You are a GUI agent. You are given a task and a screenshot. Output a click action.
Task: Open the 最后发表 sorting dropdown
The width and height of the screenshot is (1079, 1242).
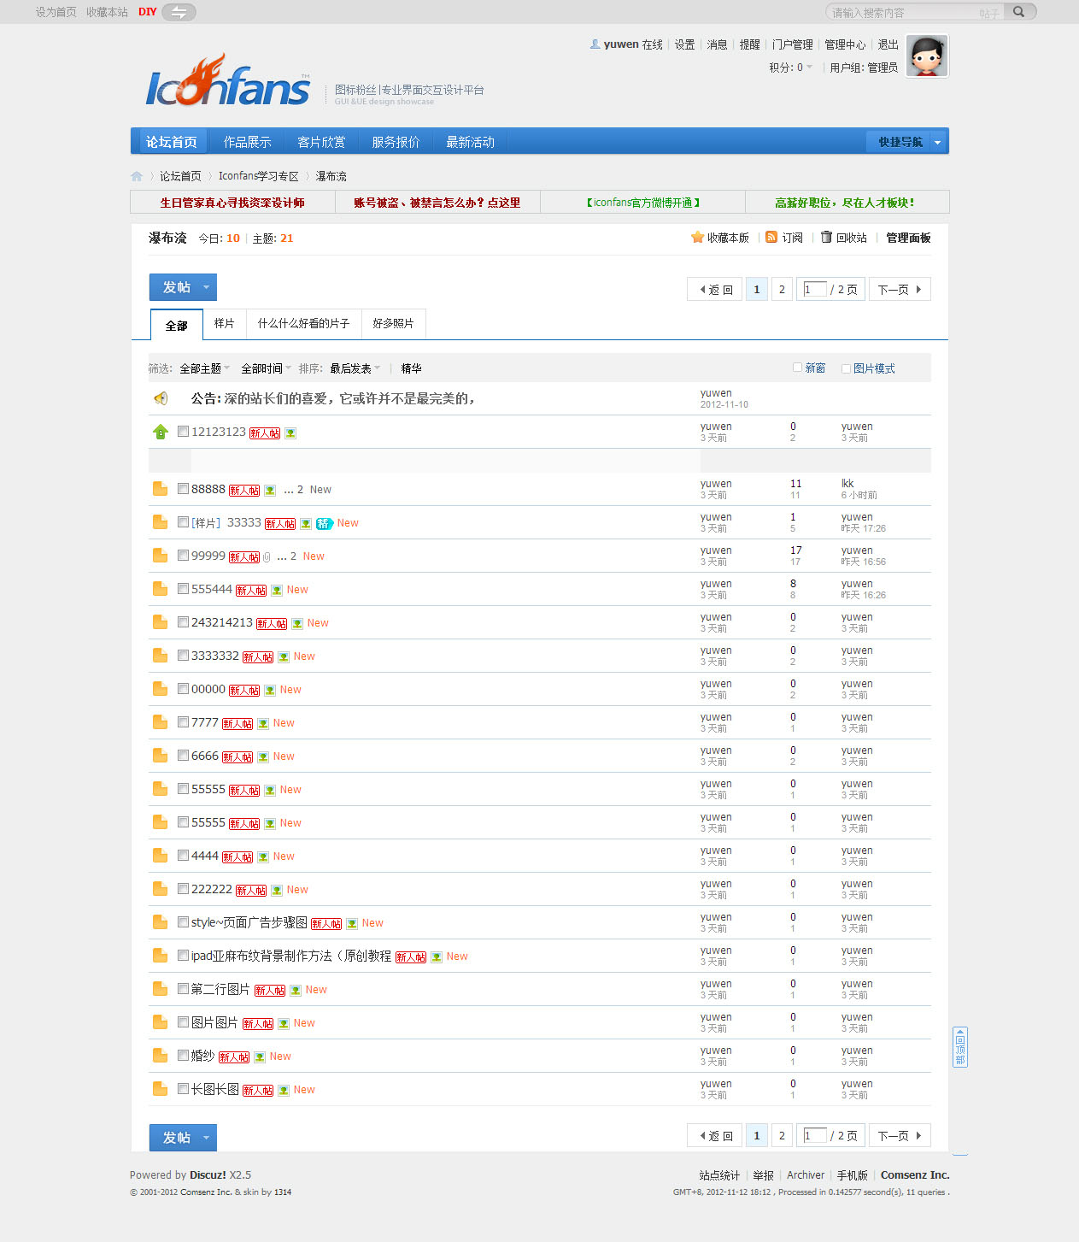coord(353,368)
